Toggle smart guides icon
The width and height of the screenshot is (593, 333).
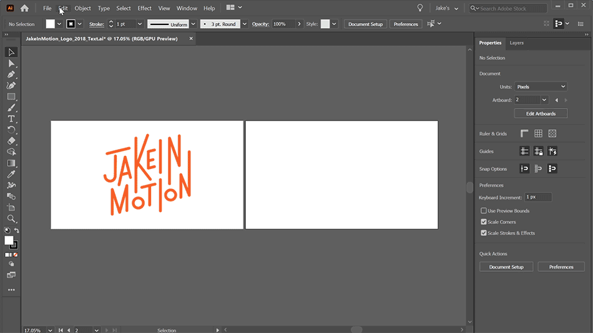552,151
